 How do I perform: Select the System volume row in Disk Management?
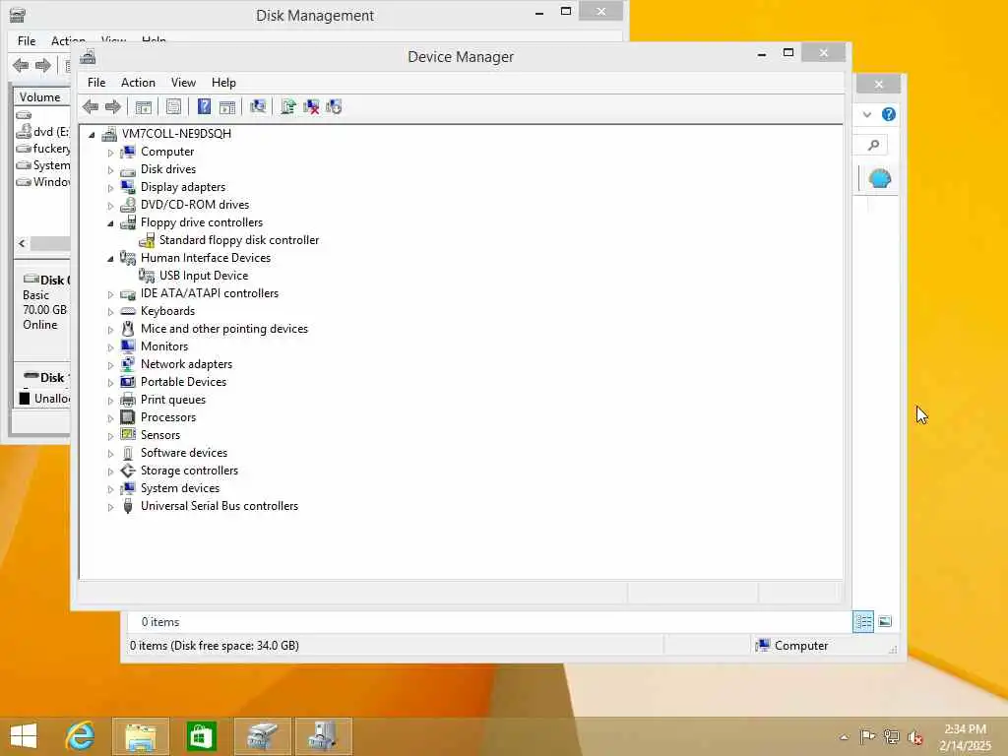point(43,165)
